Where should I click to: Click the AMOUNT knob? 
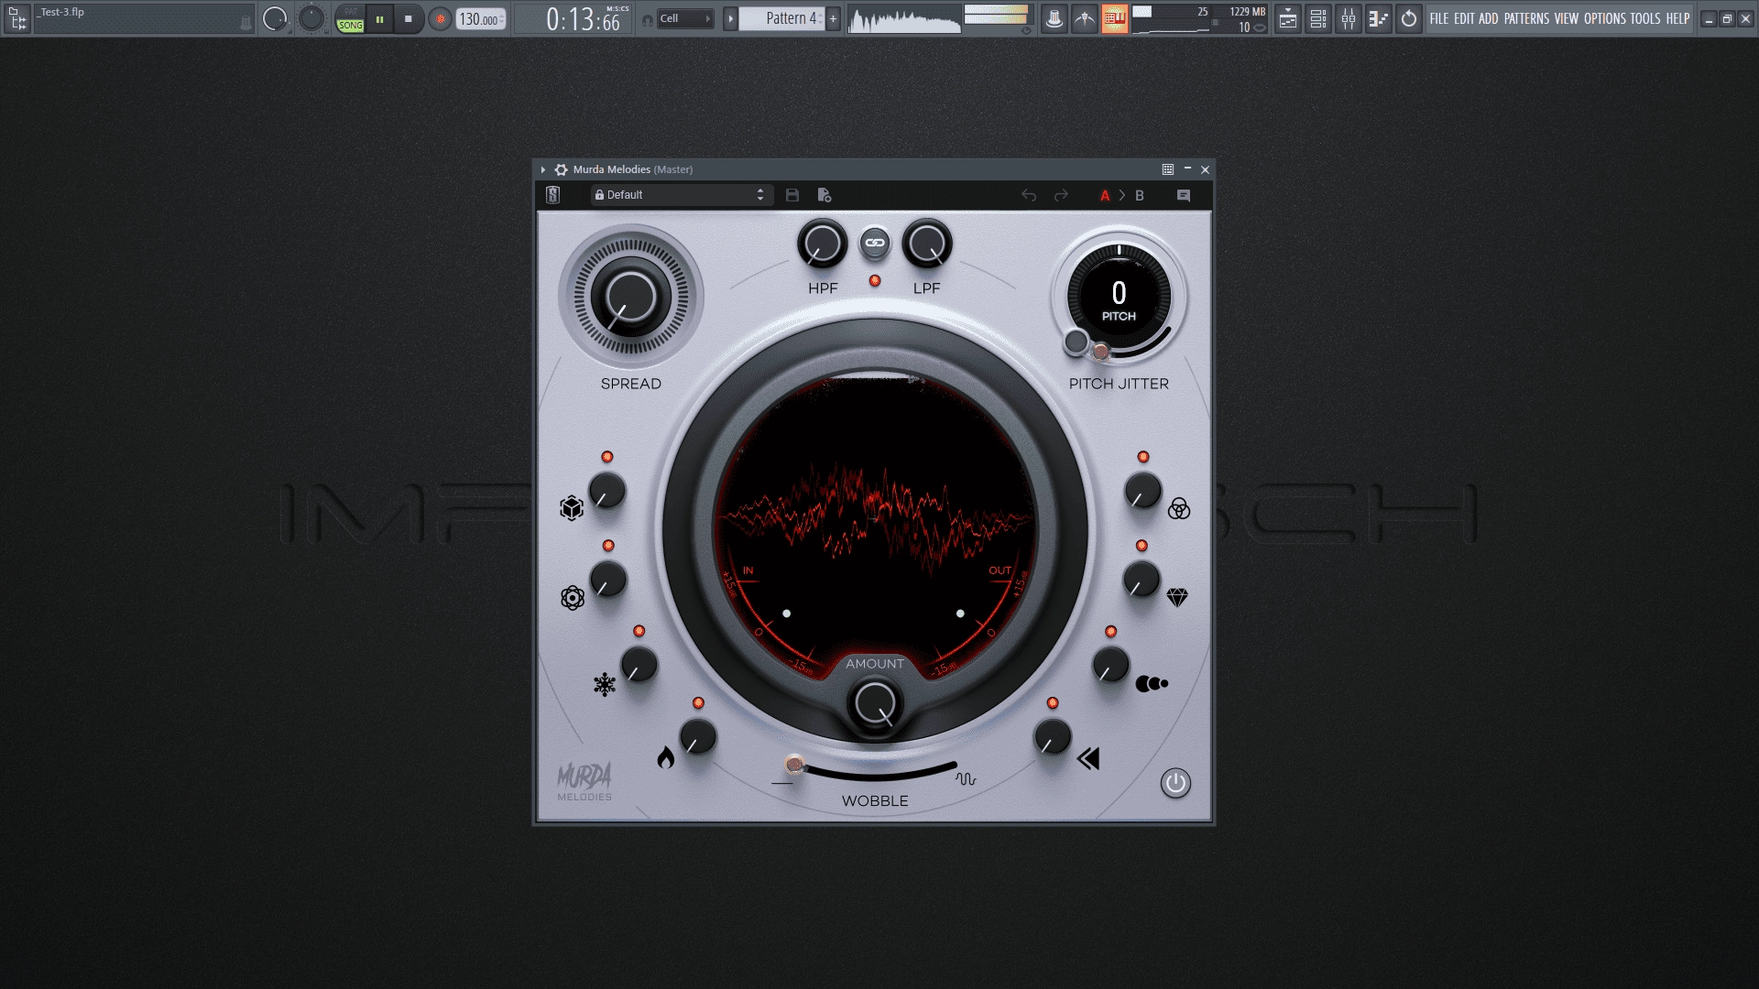click(x=875, y=703)
